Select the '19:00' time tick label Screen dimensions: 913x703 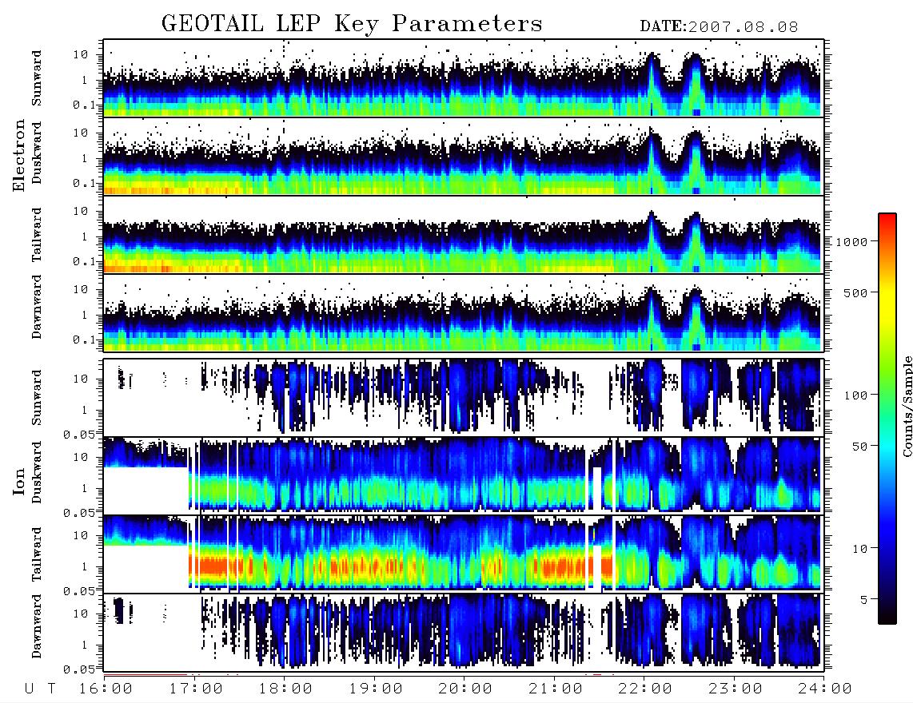[x=376, y=689]
